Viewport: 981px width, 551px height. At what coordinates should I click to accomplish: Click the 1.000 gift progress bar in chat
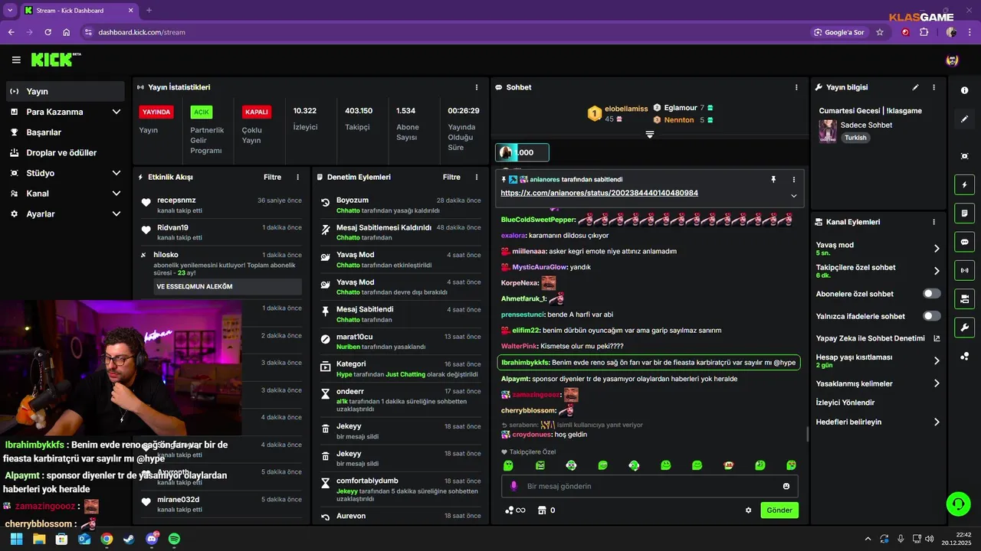click(x=522, y=152)
